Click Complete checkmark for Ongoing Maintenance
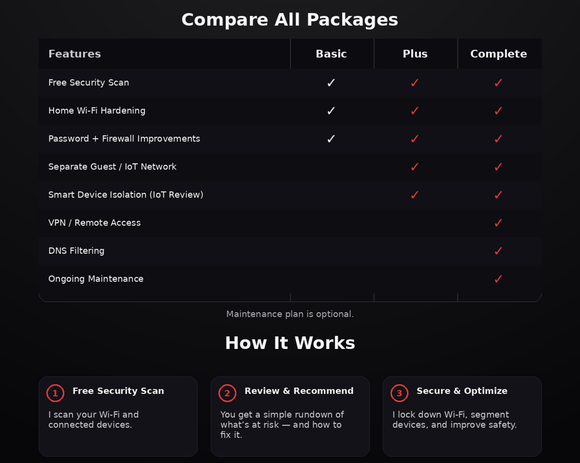580x463 pixels. 498,279
